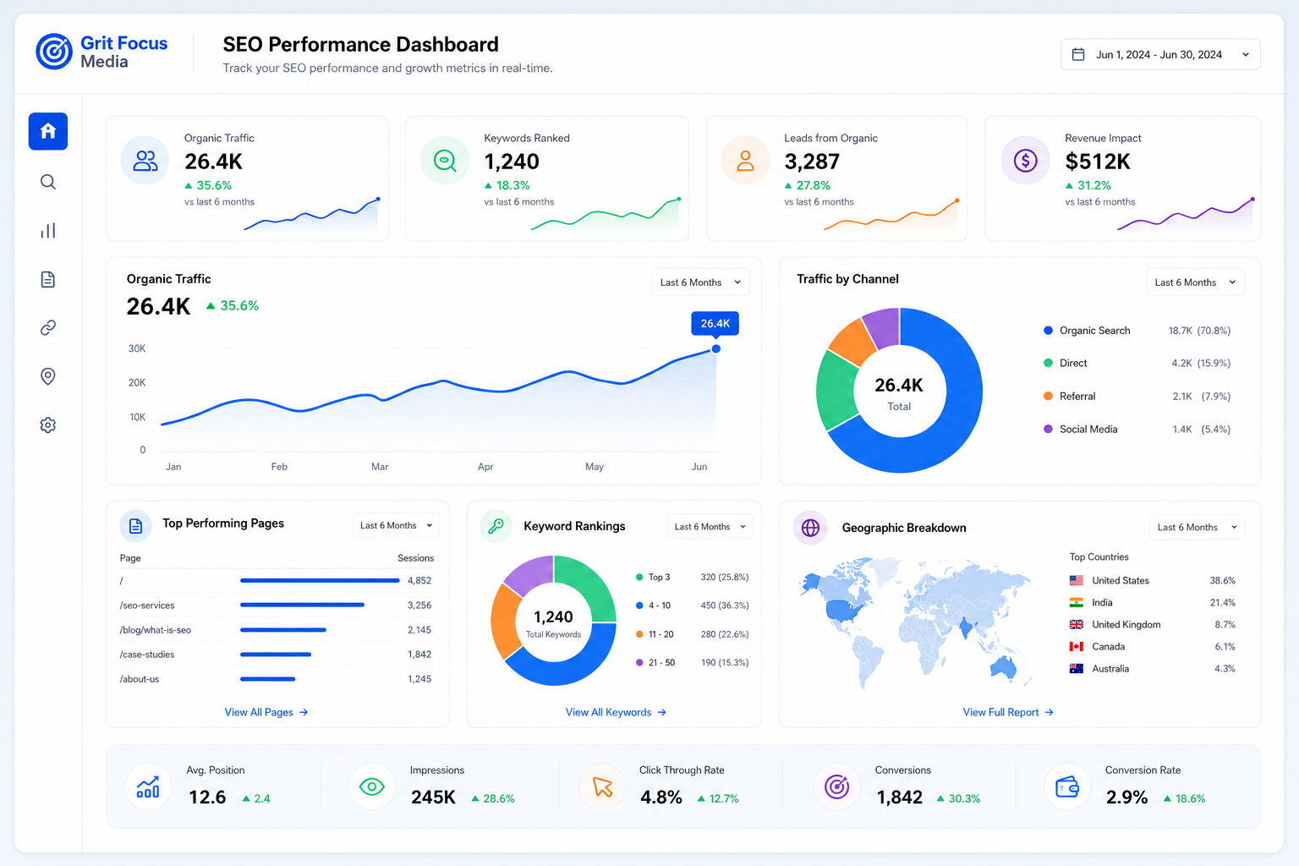Click the 21 - 50 keyword legend entry
The width and height of the screenshot is (1299, 866).
click(692, 662)
